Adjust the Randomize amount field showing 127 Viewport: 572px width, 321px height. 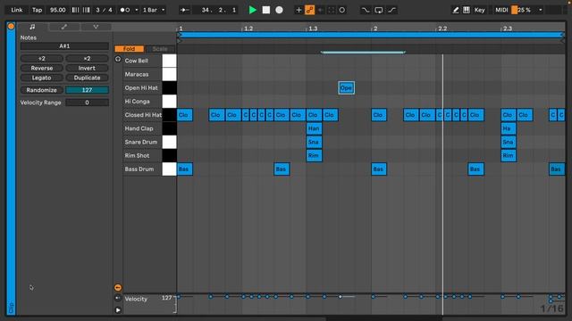tap(87, 90)
